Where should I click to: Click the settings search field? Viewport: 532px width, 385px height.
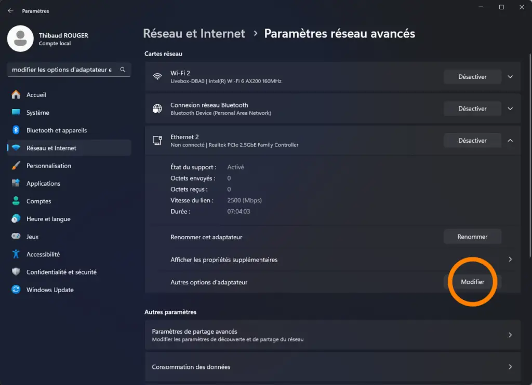click(69, 70)
